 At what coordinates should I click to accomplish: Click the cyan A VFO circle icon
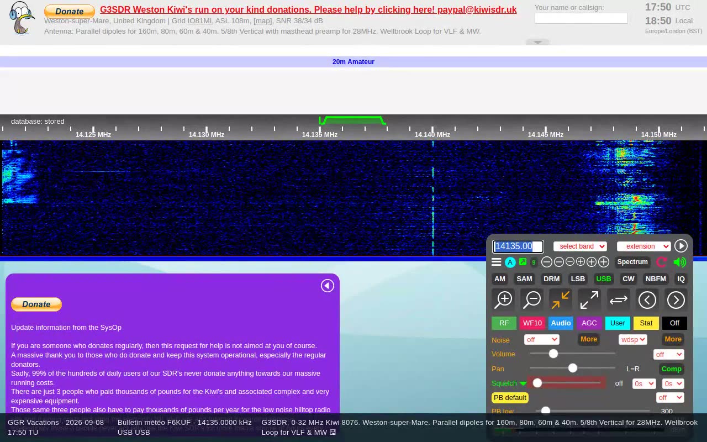click(x=510, y=262)
